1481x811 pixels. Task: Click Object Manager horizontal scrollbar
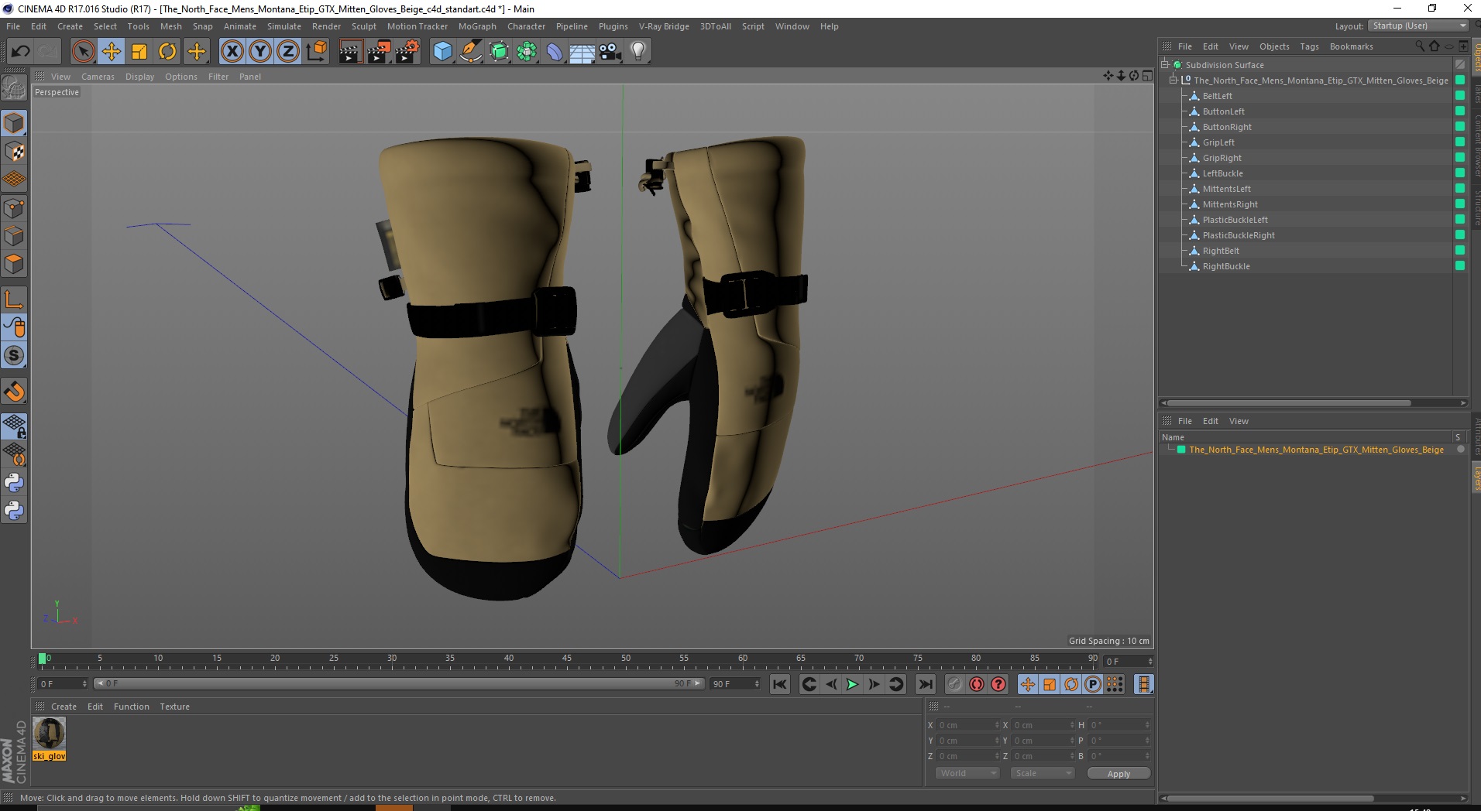click(1289, 403)
